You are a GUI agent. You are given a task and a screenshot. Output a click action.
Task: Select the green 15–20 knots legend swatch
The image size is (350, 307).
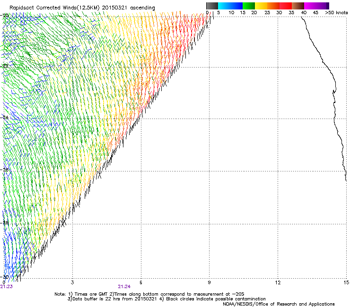249,6
